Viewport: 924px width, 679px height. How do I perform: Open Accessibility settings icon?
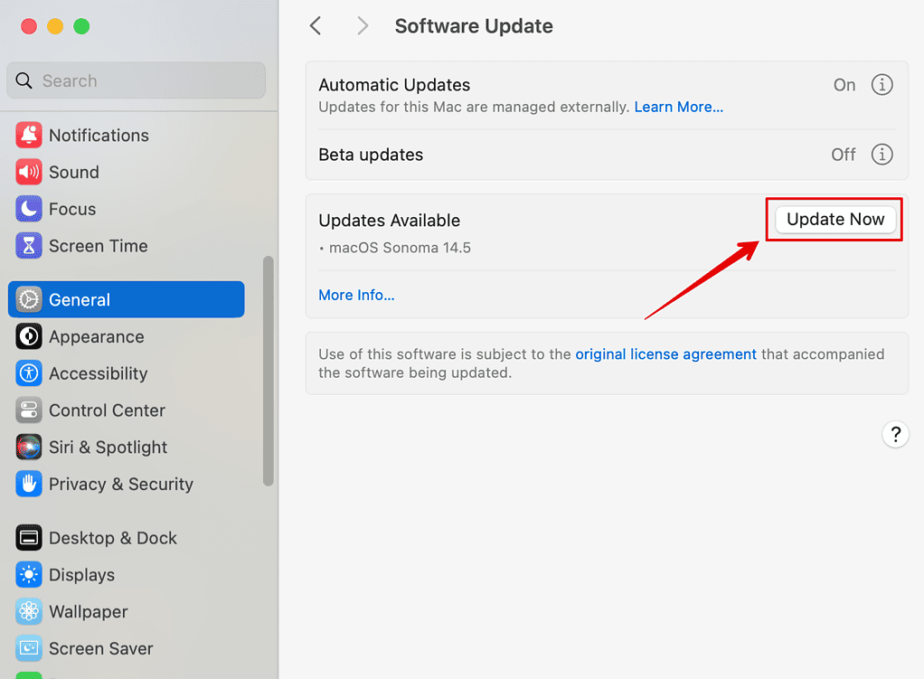point(29,373)
